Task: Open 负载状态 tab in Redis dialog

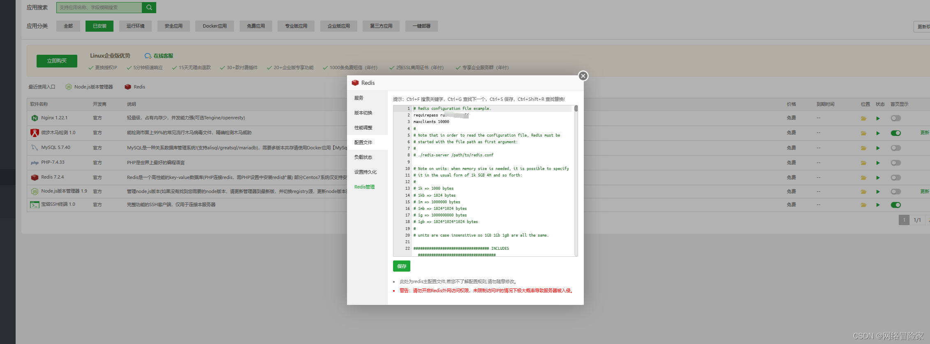Action: [x=367, y=157]
